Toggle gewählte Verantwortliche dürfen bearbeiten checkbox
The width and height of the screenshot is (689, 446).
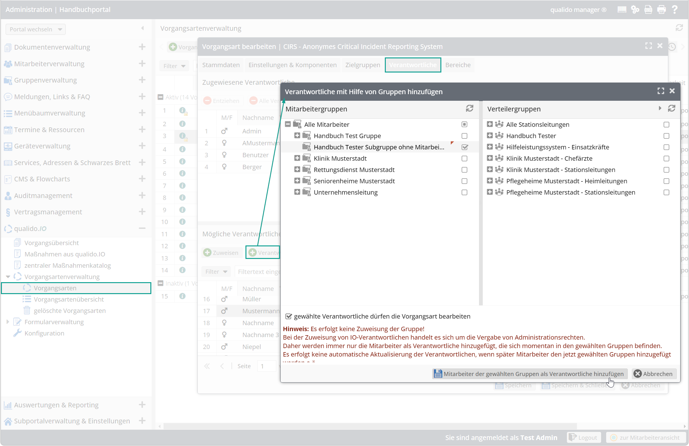point(288,316)
